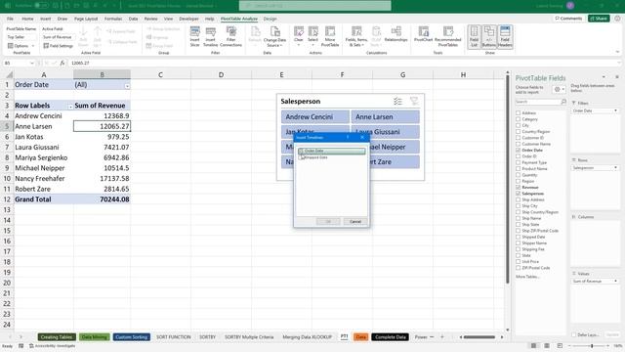The image size is (625, 352).
Task: Switch to the Formulas tab
Action: coord(113,19)
